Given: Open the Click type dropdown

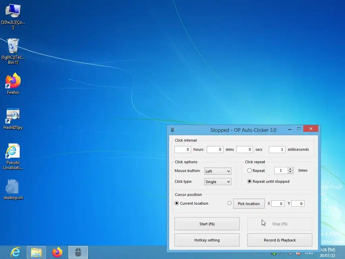Looking at the screenshot, I should 218,182.
